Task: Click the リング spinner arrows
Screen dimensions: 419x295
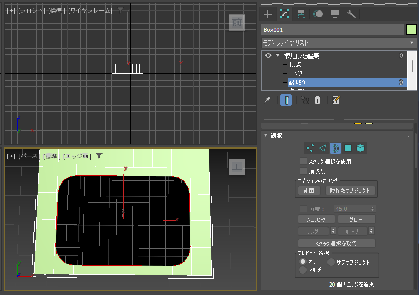Action: [x=333, y=231]
